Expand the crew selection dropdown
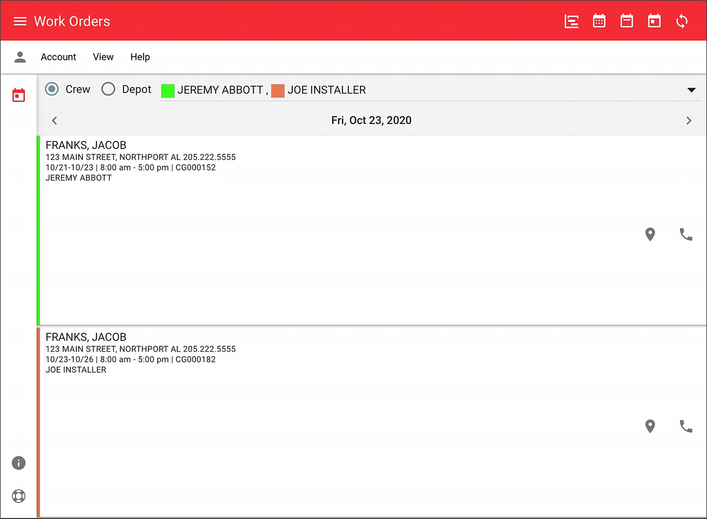 coord(691,90)
